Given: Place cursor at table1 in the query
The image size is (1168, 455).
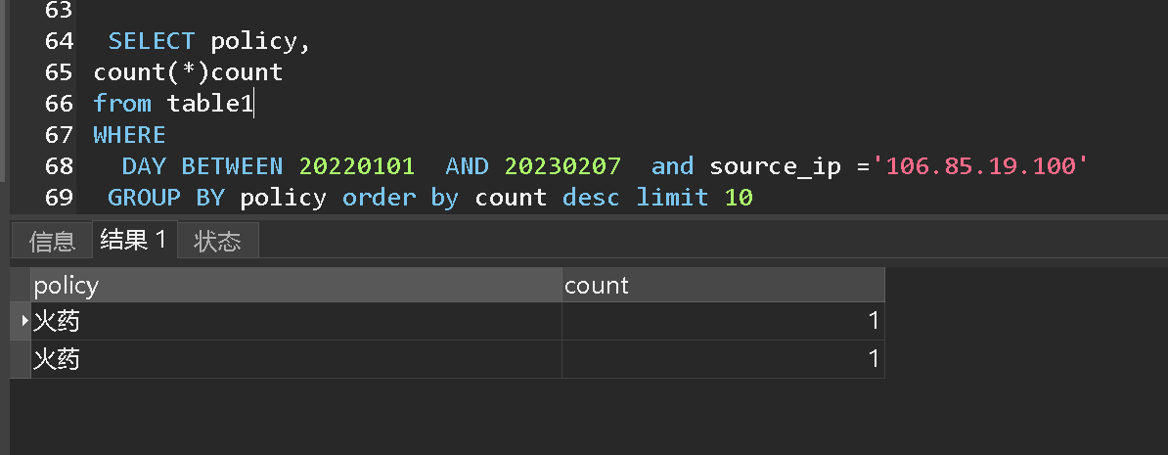Looking at the screenshot, I should tap(210, 104).
